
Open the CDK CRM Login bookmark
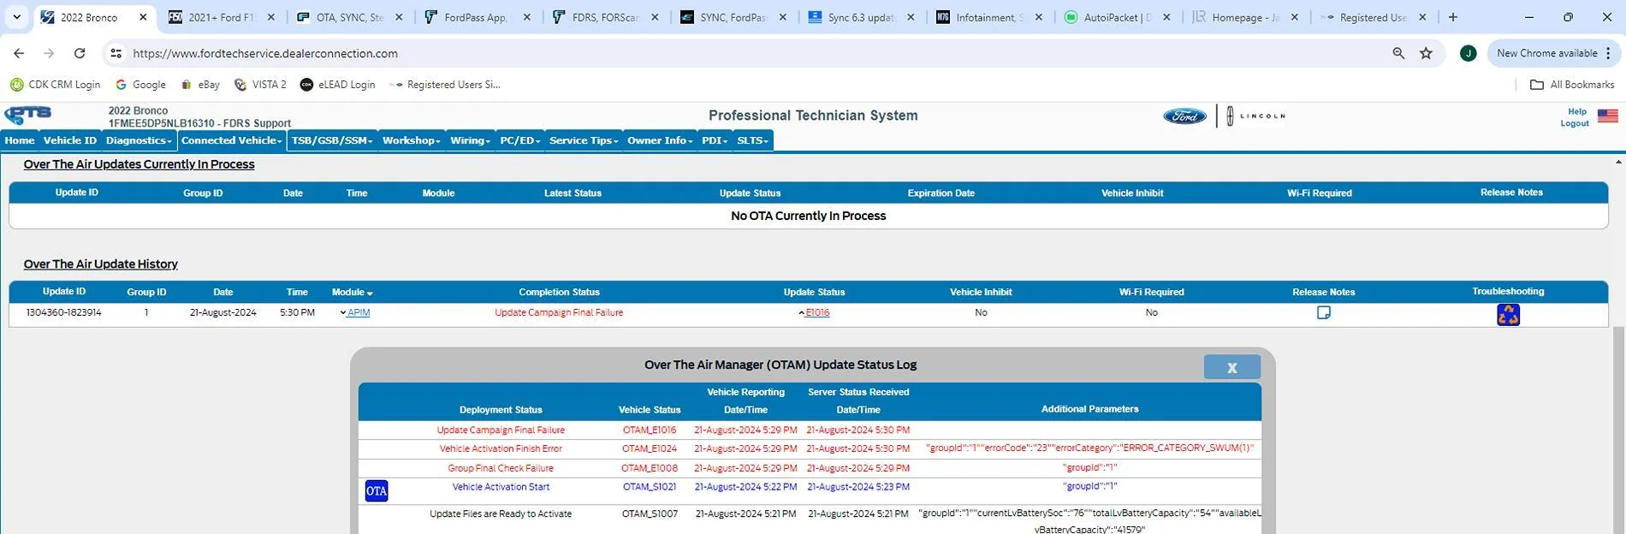coord(56,85)
